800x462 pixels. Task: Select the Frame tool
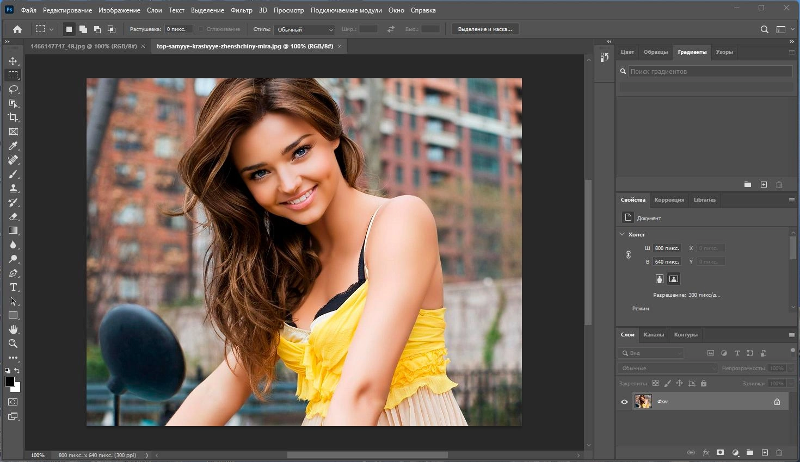pyautogui.click(x=13, y=132)
